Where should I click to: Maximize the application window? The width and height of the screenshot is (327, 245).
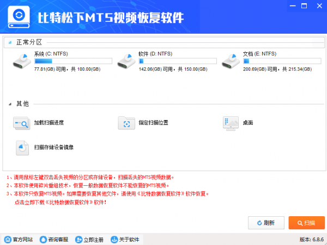click(x=304, y=6)
